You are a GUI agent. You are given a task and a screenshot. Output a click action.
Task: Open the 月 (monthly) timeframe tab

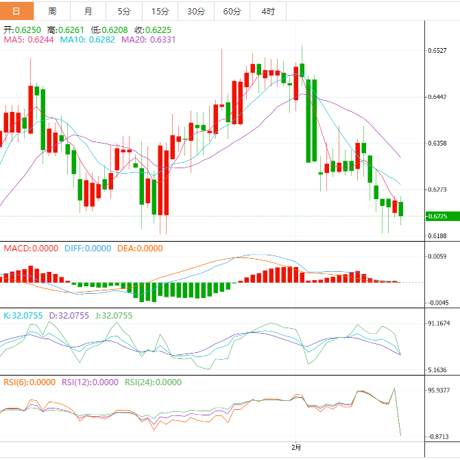(x=88, y=11)
